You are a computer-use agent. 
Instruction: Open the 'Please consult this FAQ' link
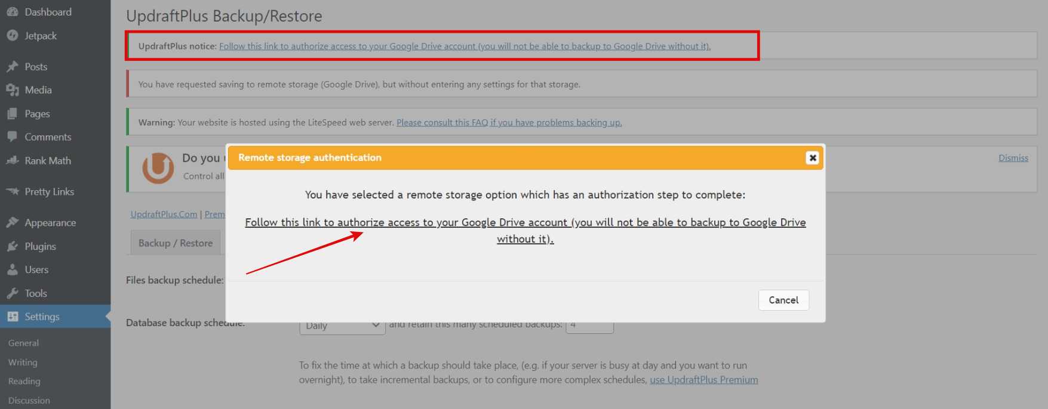click(x=509, y=123)
